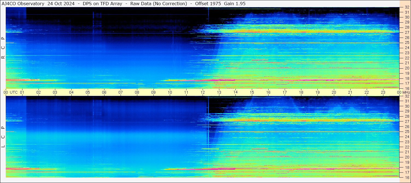Image resolution: width=411 pixels, height=183 pixels.
Task: Click the 03 UTC time label
Action: (55, 92)
